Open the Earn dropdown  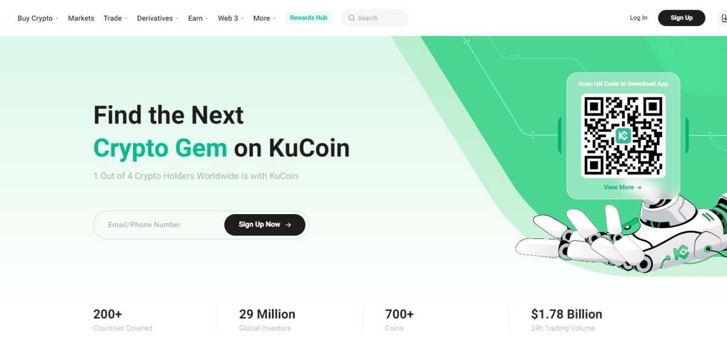tap(198, 18)
